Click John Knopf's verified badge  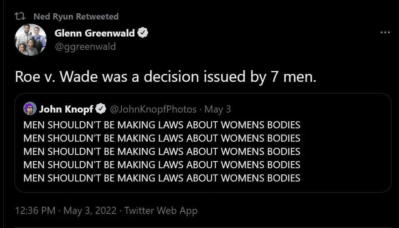(x=101, y=109)
